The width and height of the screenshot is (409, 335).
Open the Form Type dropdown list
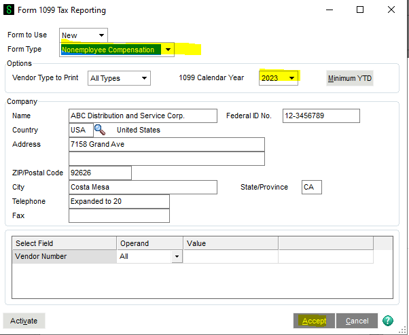point(168,50)
